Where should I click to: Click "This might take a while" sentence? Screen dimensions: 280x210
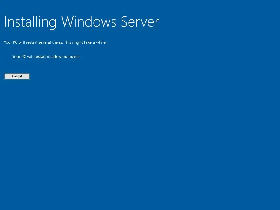coord(85,42)
